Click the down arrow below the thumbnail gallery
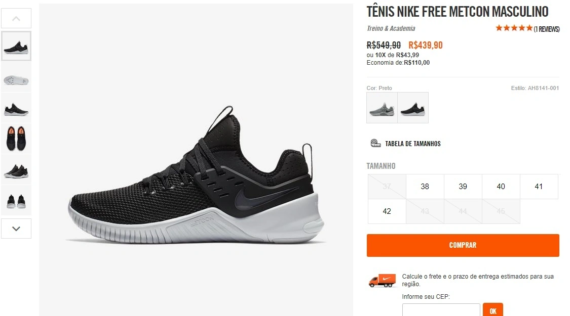This screenshot has width=570, height=316. (16, 229)
